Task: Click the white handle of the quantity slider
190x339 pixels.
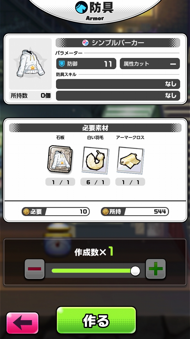Action: click(135, 271)
